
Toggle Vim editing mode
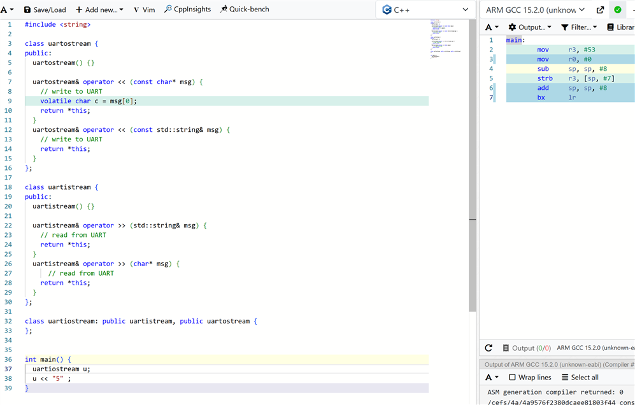(144, 10)
